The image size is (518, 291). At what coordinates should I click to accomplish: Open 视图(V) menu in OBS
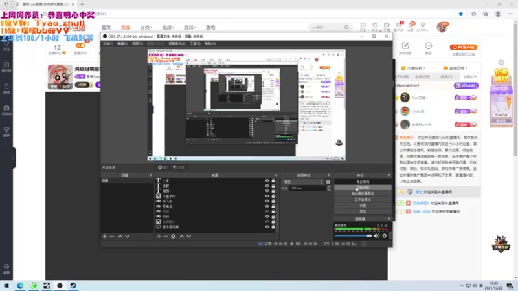point(137,43)
